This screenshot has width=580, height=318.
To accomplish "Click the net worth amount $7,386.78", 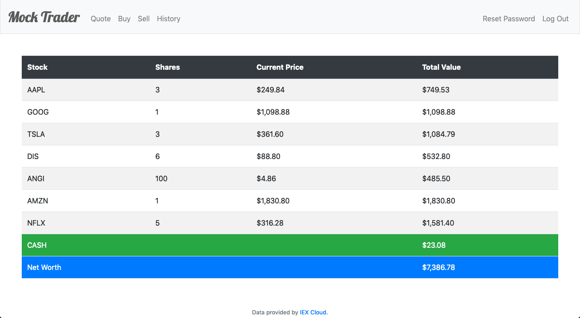I will coord(439,267).
